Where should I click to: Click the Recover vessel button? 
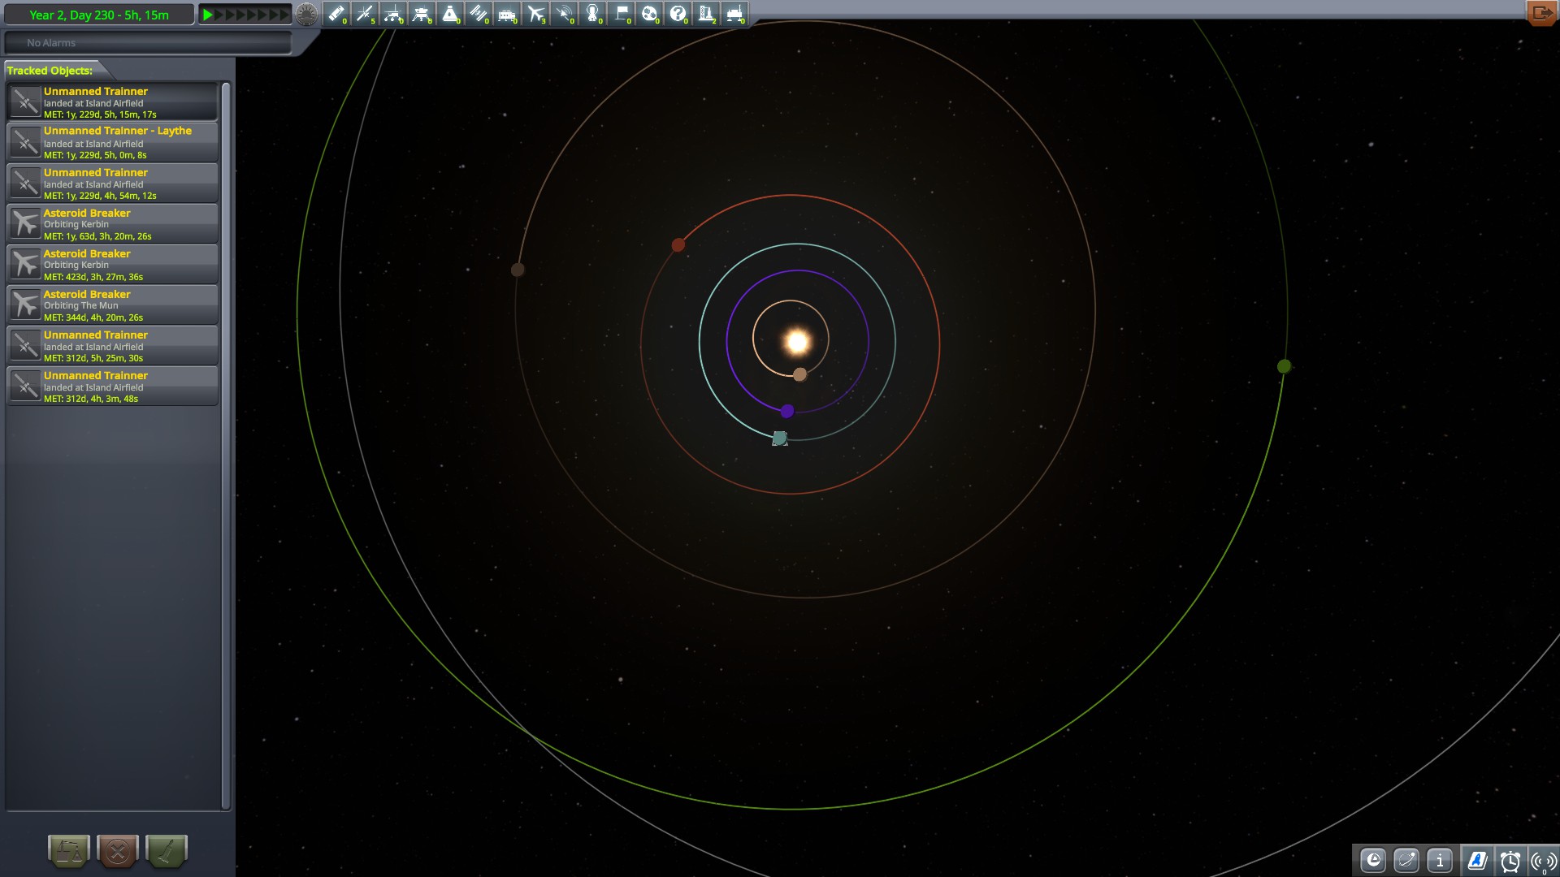point(69,851)
